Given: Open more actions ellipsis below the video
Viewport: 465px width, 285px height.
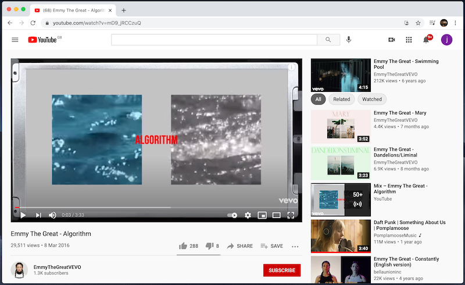Looking at the screenshot, I should (x=295, y=246).
